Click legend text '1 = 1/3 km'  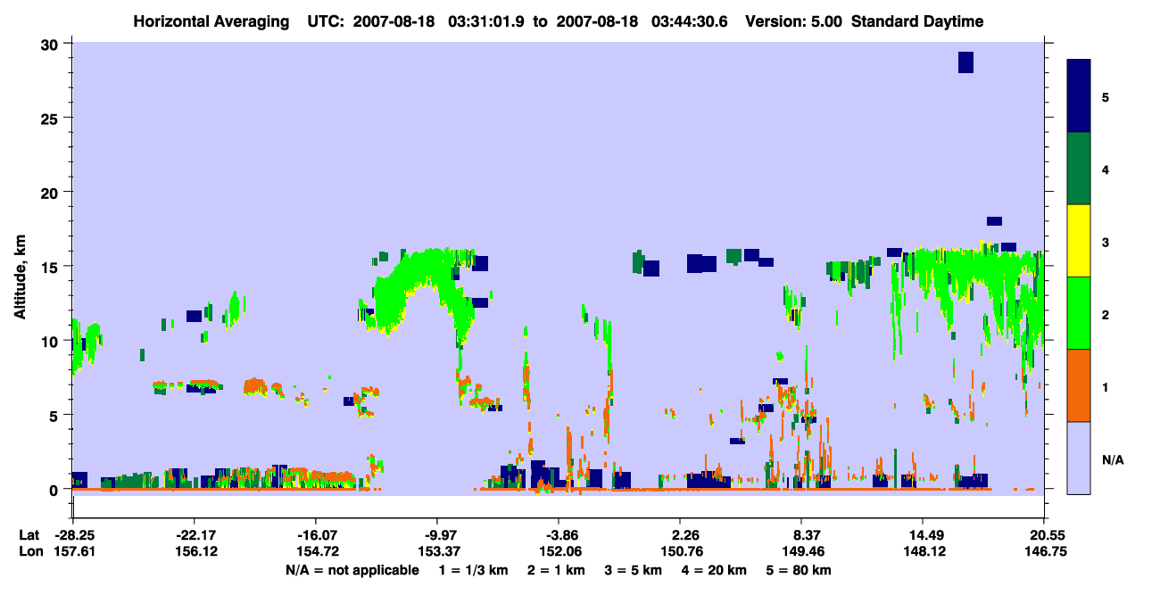coord(474,570)
